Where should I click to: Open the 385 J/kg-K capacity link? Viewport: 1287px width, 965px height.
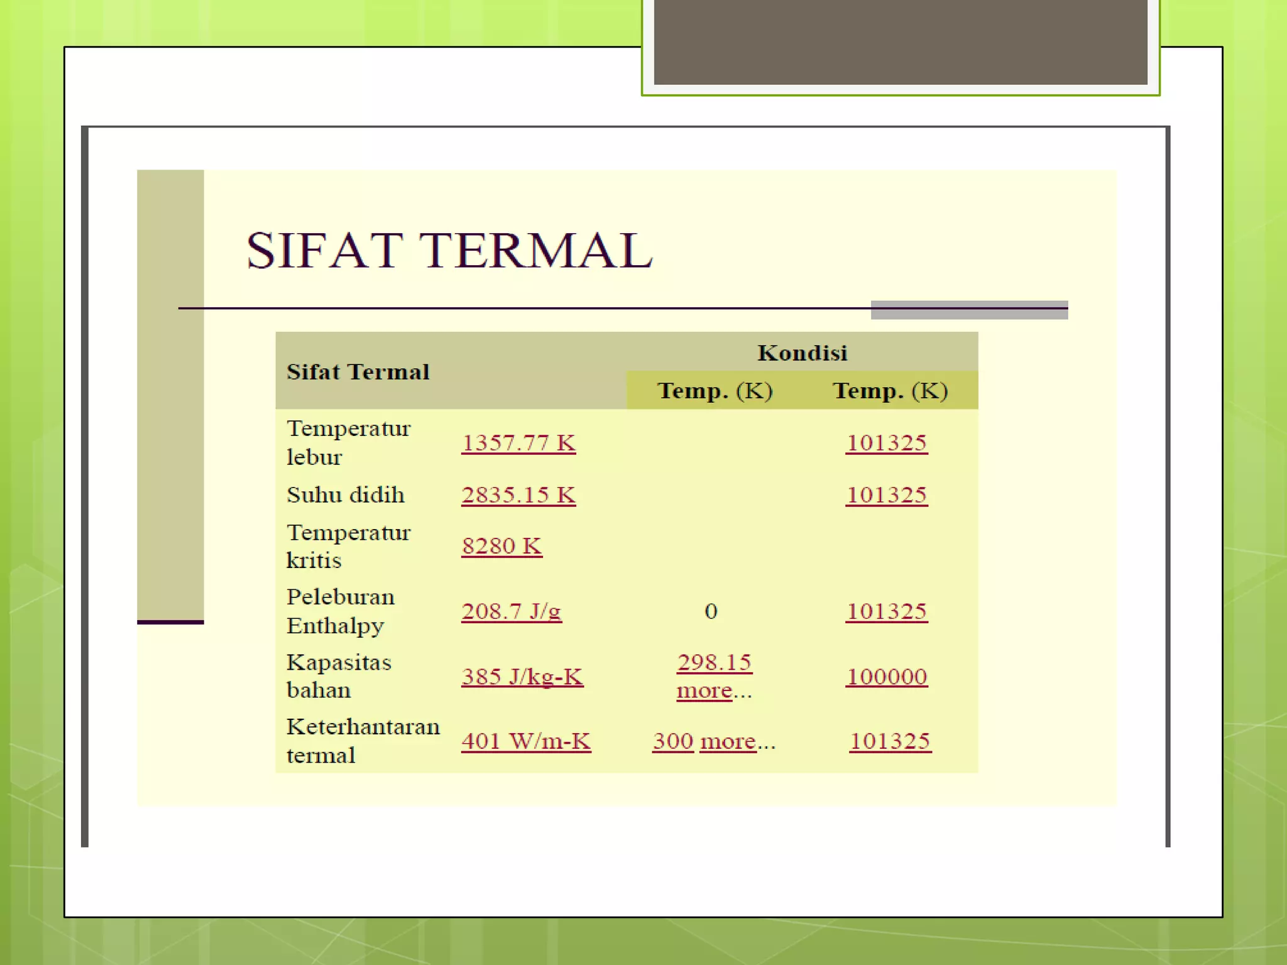click(522, 677)
